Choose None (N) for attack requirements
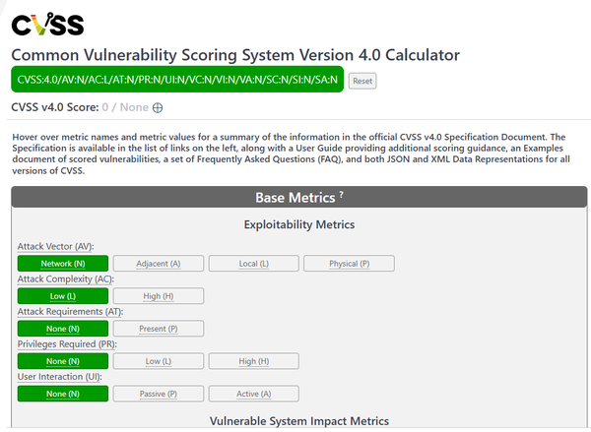This screenshot has width=591, height=432. [63, 329]
